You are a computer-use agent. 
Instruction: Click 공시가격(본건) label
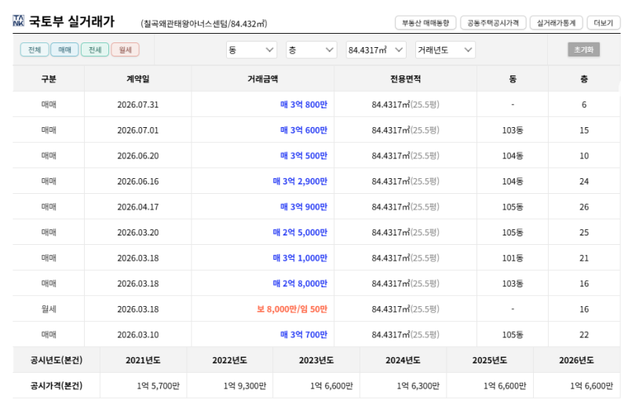tap(57, 386)
